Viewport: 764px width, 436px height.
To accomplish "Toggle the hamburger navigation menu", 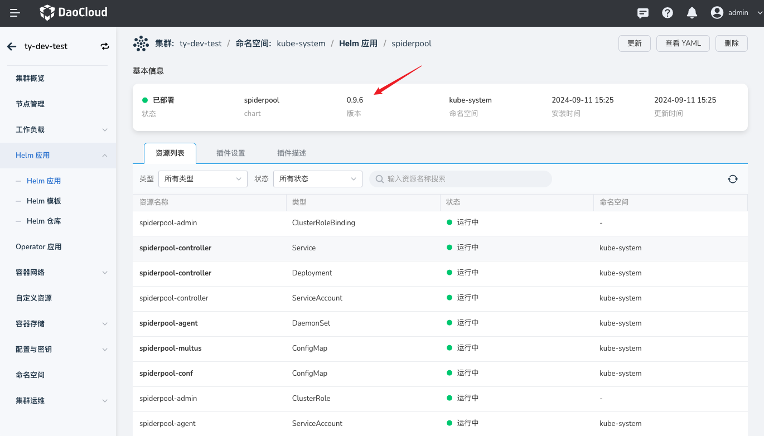I will pyautogui.click(x=15, y=13).
